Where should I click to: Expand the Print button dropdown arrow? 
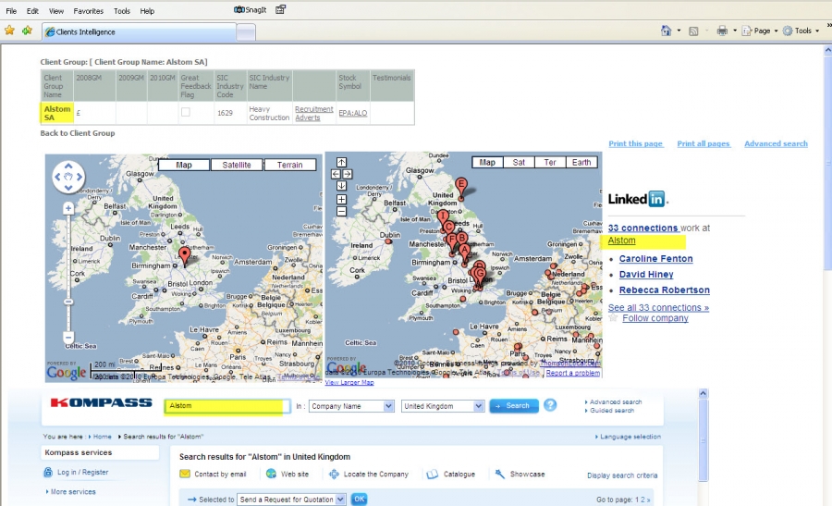coord(735,31)
